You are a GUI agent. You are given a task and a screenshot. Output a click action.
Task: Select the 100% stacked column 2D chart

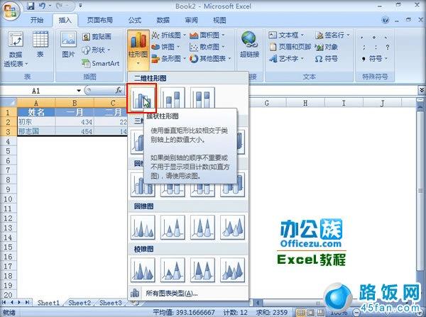point(202,99)
